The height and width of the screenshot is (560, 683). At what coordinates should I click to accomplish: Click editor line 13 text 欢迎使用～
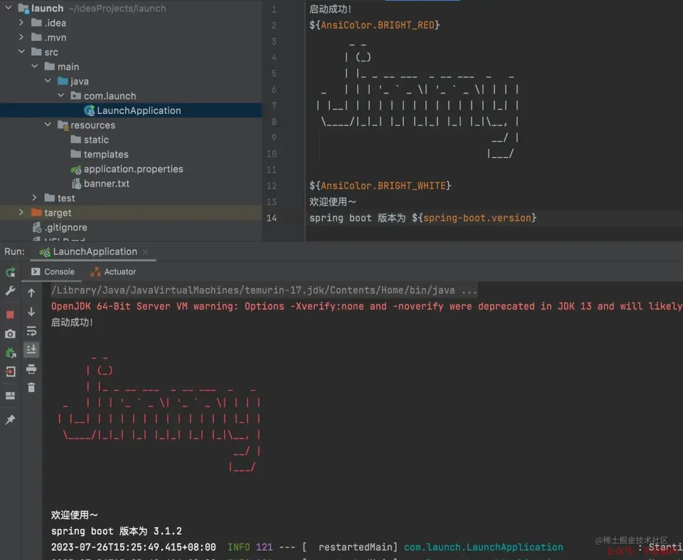pos(333,202)
